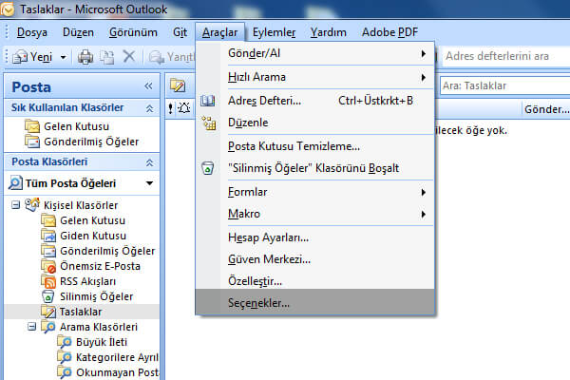The width and height of the screenshot is (570, 380).
Task: Collapse Posta Klasörleri section
Action: (x=149, y=162)
